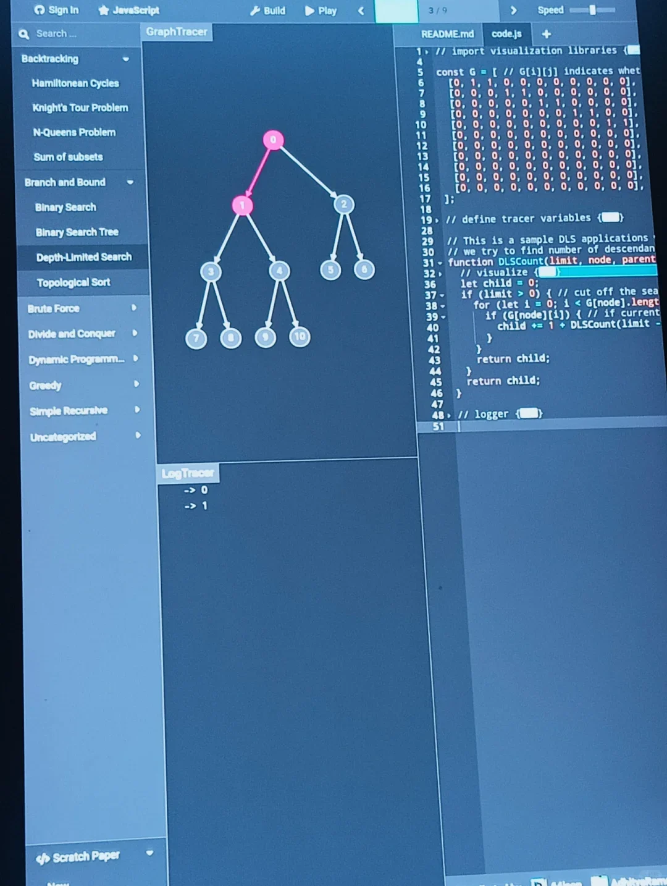667x886 pixels.
Task: Advance to next step with right chevron
Action: pos(513,10)
